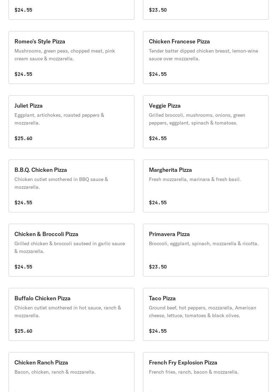The height and width of the screenshot is (392, 277).
Task: Open the Romeo's Style Pizza item
Action: (71, 58)
